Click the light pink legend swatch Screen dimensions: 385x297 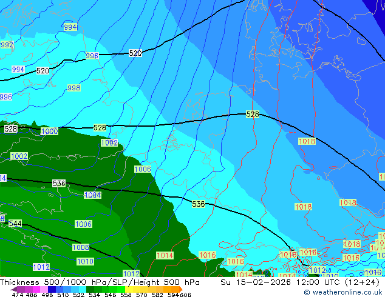click(x=44, y=289)
